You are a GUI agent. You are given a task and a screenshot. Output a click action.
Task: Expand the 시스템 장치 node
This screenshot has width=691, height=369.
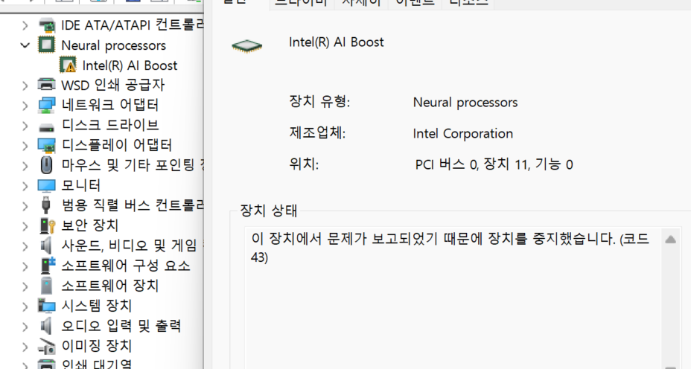(x=25, y=306)
